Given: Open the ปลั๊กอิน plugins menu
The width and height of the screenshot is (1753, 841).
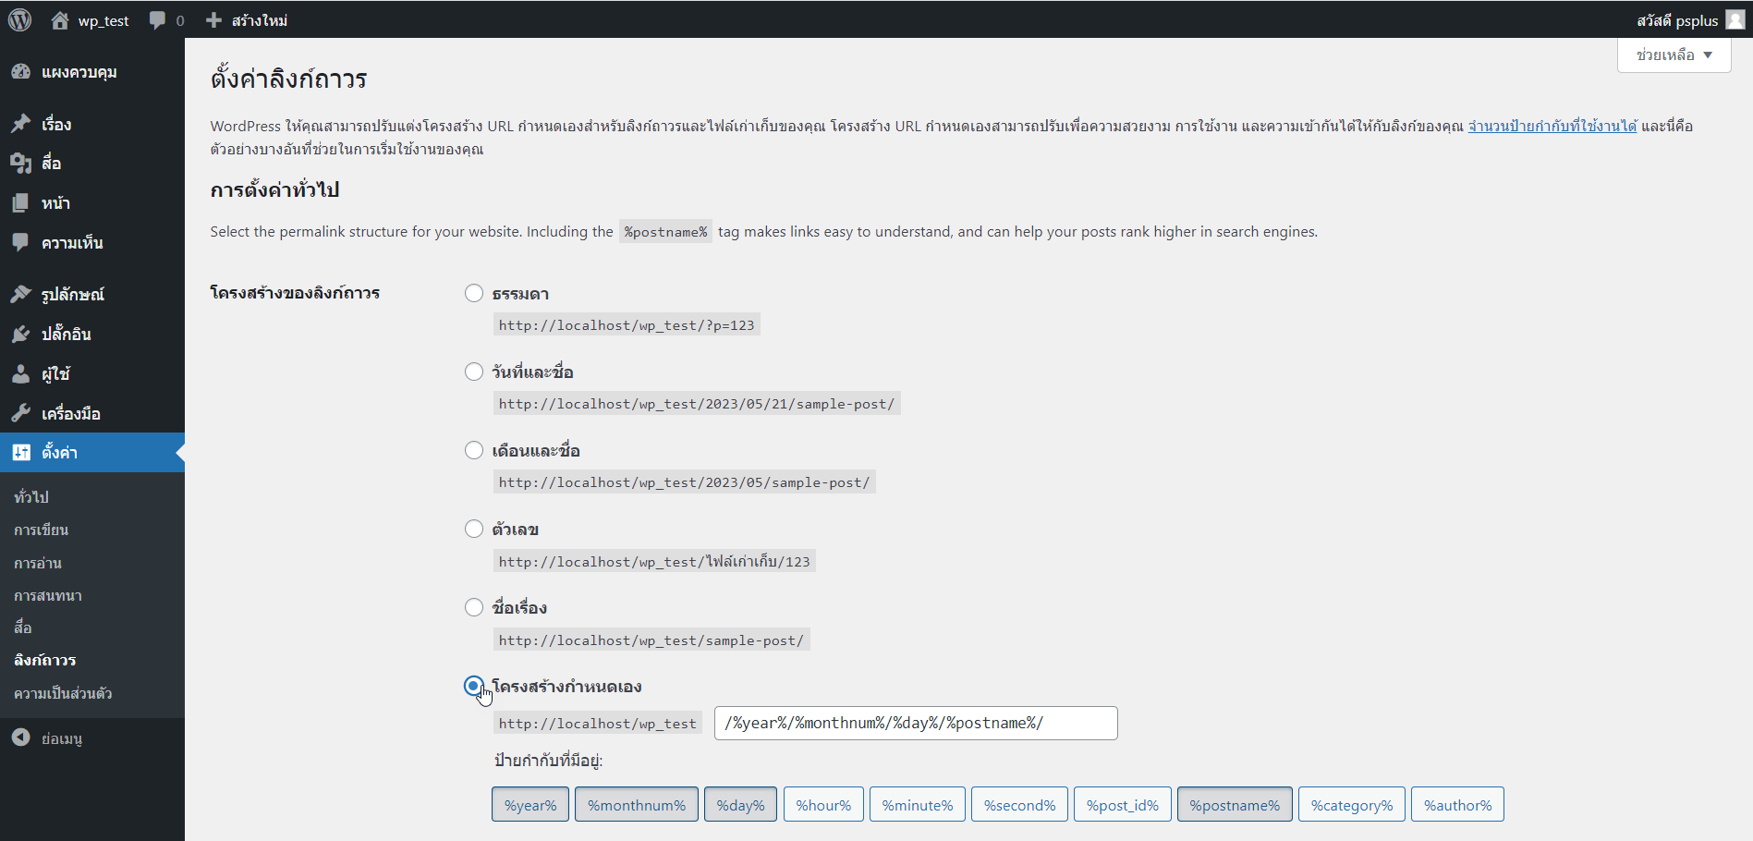Looking at the screenshot, I should click(92, 334).
